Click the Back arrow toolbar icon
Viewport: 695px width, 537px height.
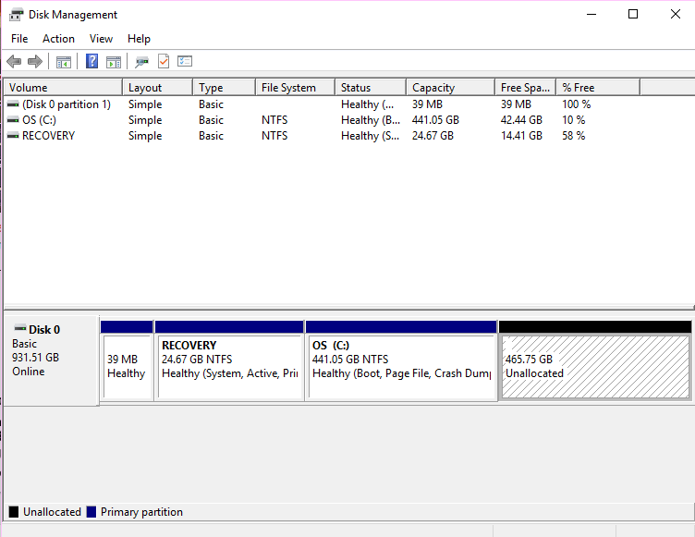point(14,61)
